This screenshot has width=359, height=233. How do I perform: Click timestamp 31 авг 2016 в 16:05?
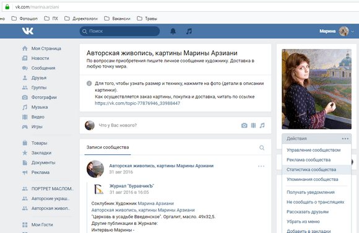[129, 192]
